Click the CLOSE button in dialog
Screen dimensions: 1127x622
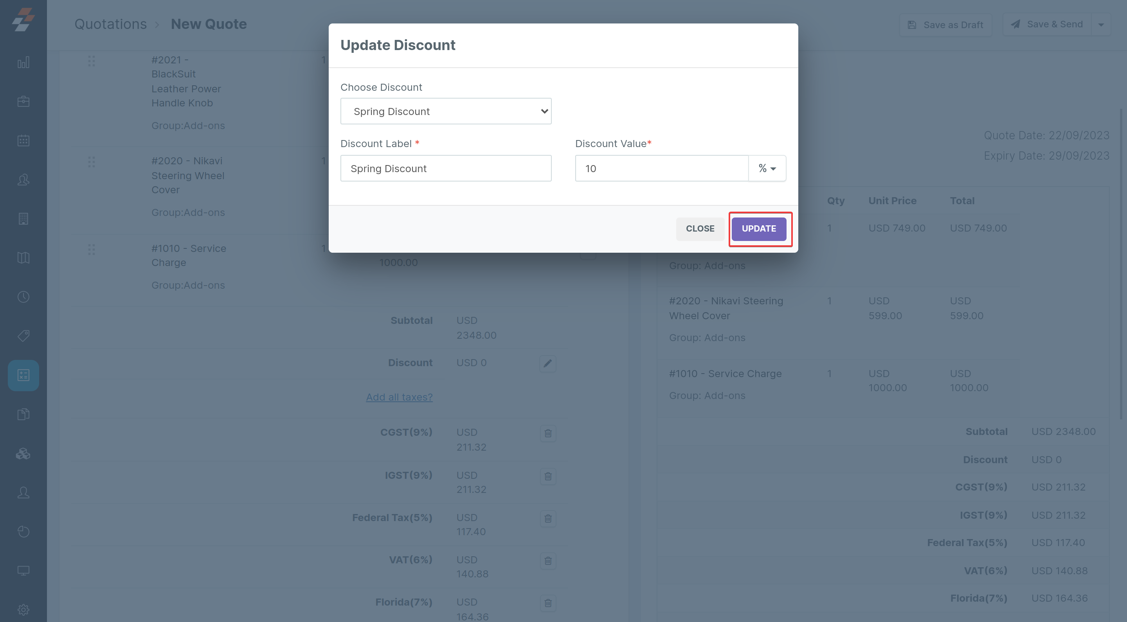click(700, 229)
